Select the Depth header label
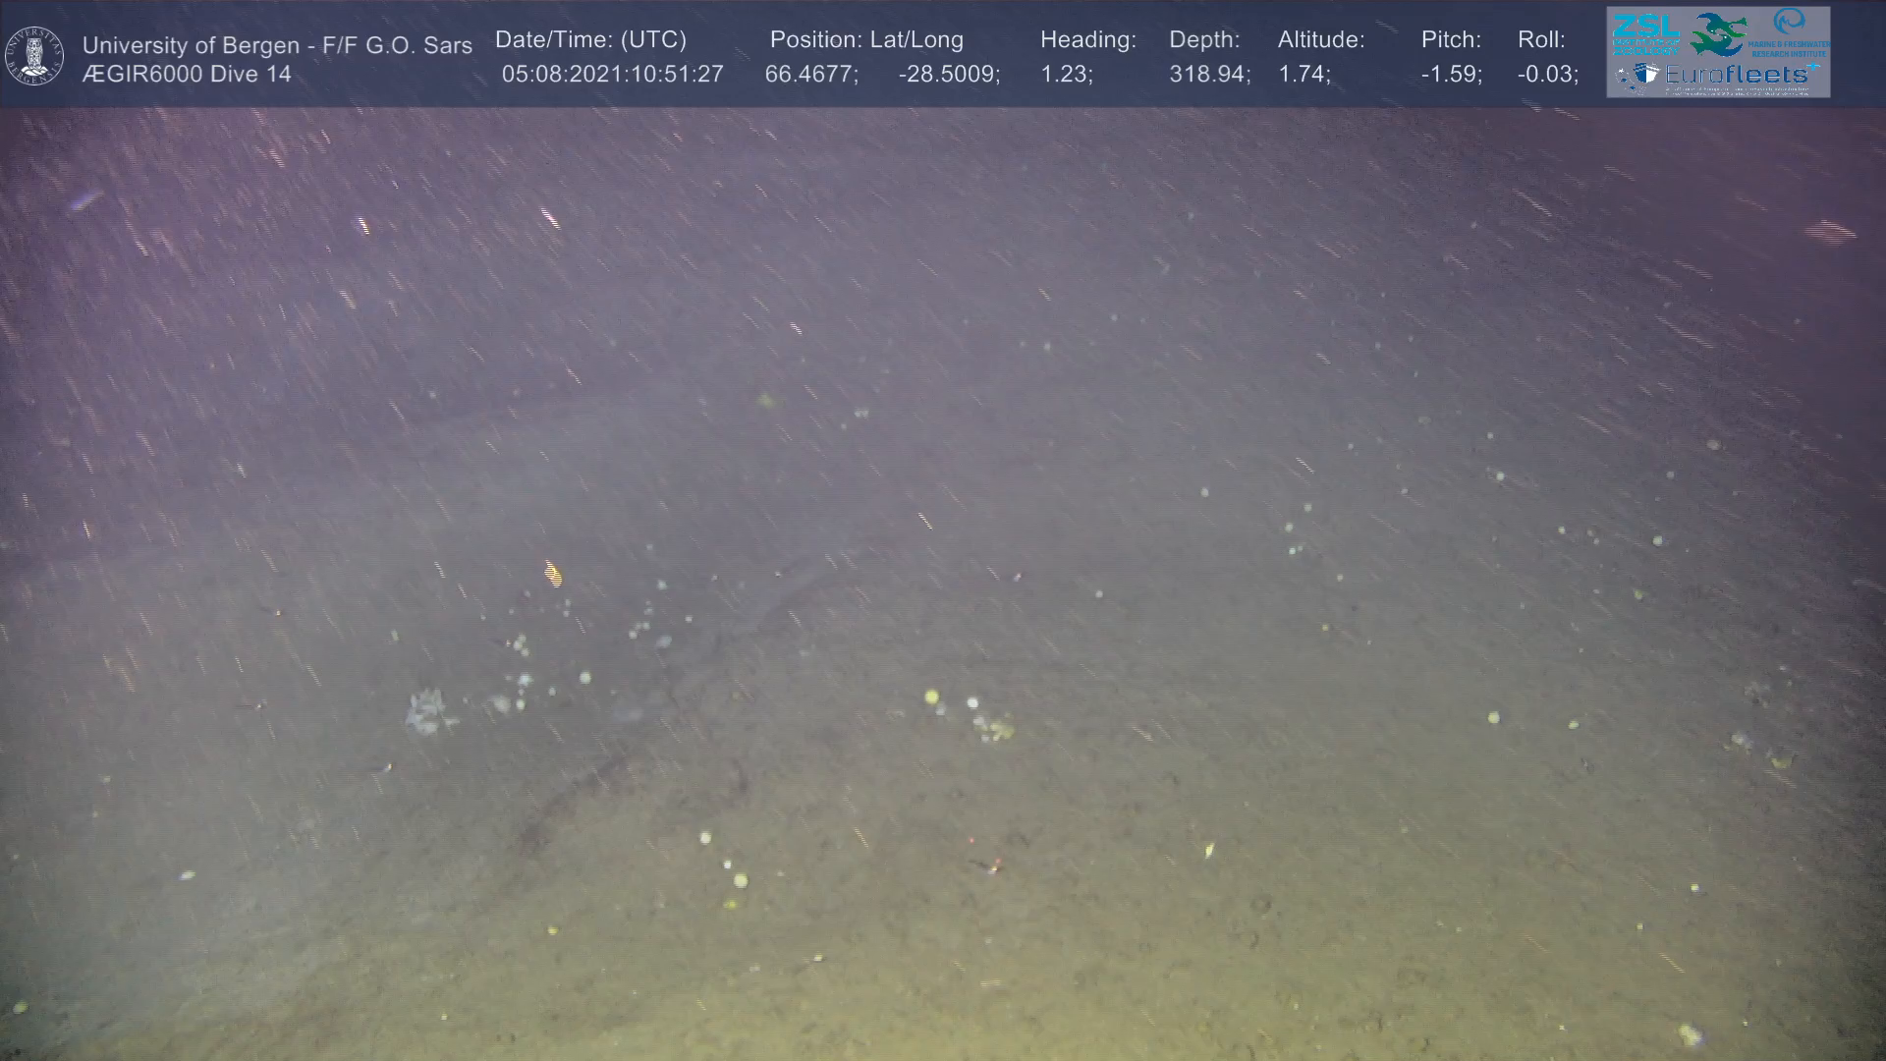 click(x=1204, y=40)
